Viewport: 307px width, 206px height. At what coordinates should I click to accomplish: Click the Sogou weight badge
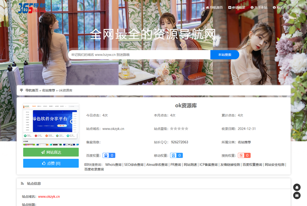[244, 155]
